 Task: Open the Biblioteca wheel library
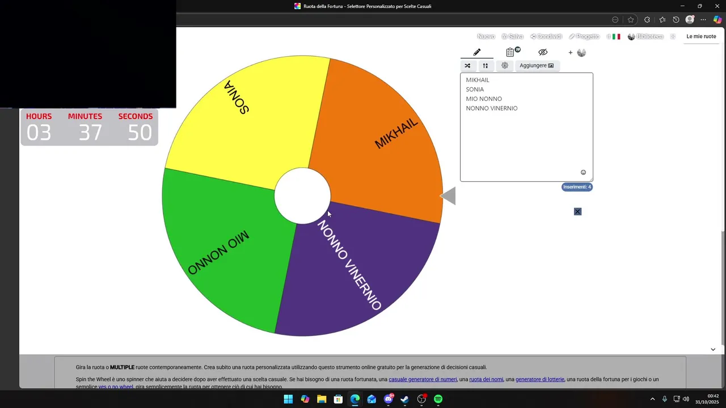(x=645, y=36)
